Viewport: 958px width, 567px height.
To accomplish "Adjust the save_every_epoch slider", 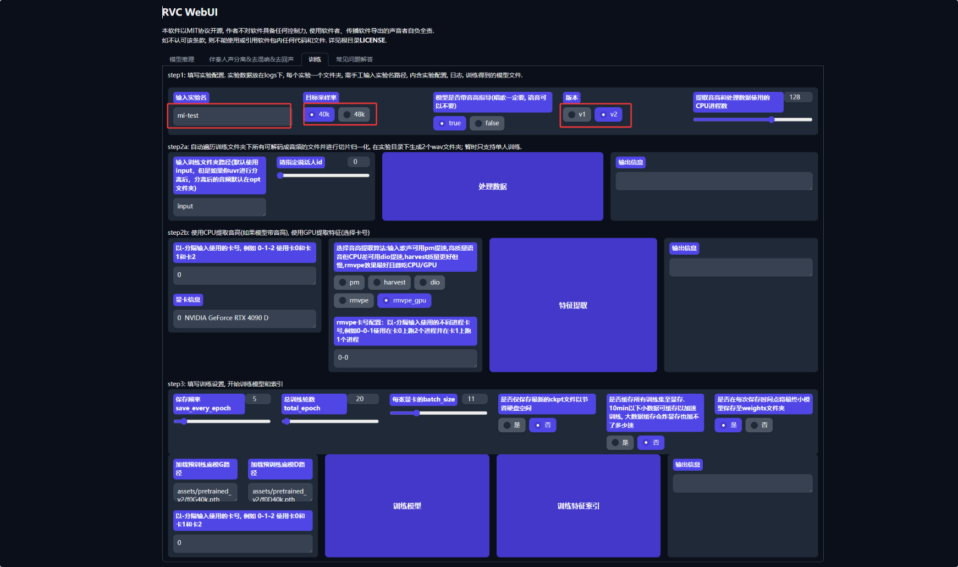I will click(x=184, y=421).
